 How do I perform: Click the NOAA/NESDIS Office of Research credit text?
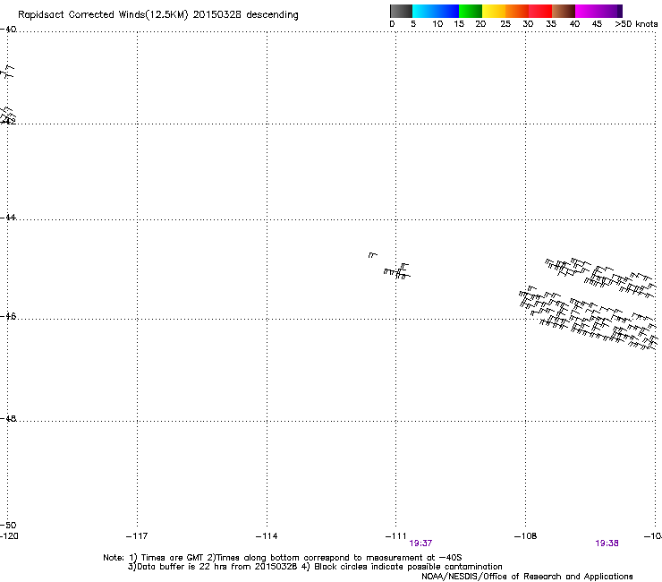(527, 577)
